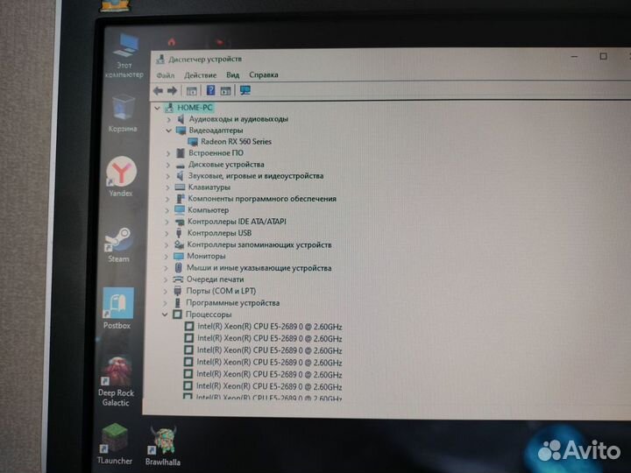The width and height of the screenshot is (631, 473).
Task: Collapse the Процессоры category
Action: (165, 314)
